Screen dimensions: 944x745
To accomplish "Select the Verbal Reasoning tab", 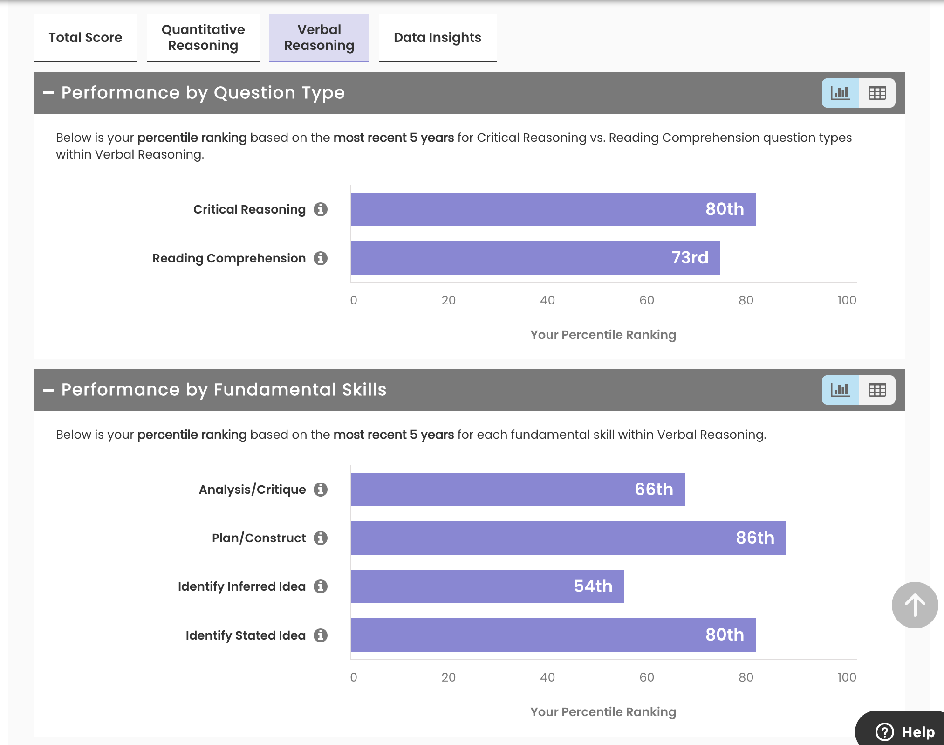I will point(319,38).
